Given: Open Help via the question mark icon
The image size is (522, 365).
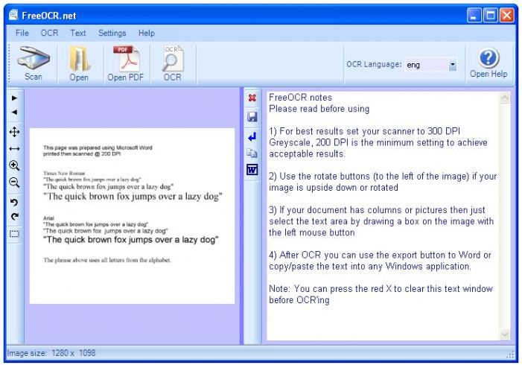Looking at the screenshot, I should point(488,58).
